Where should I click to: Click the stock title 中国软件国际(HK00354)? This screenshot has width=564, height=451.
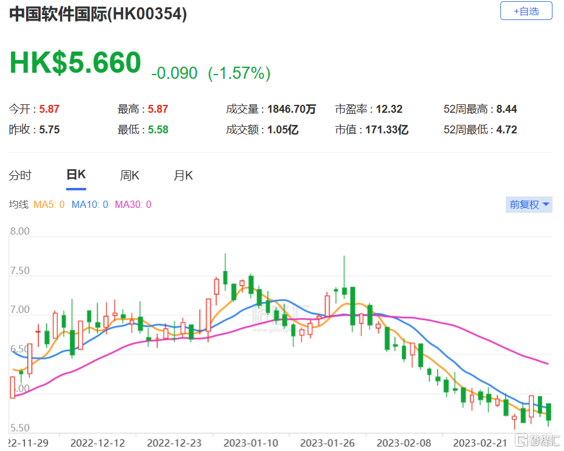tap(98, 15)
